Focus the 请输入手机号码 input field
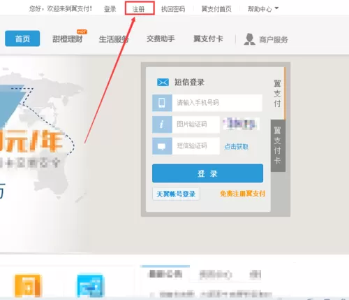The height and width of the screenshot is (300, 349). pos(217,103)
